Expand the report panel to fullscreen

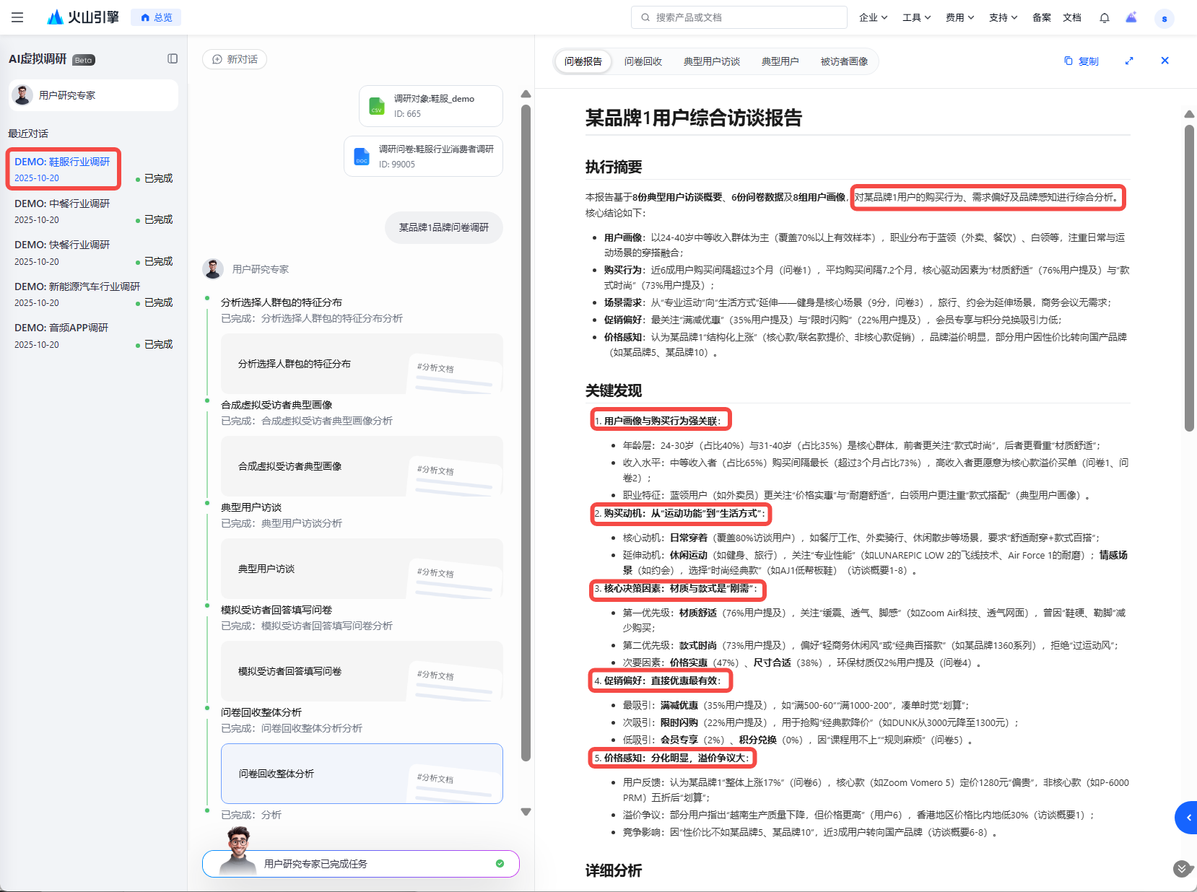1129,61
